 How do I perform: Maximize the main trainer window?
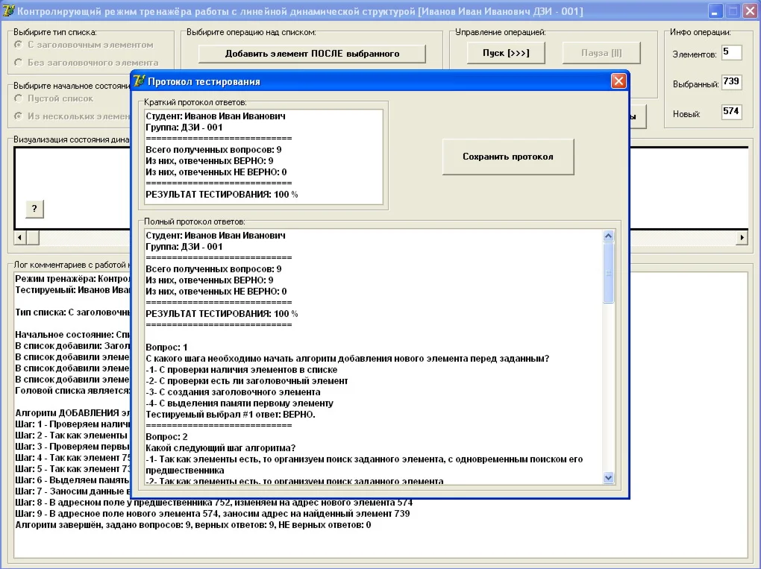pyautogui.click(x=733, y=12)
